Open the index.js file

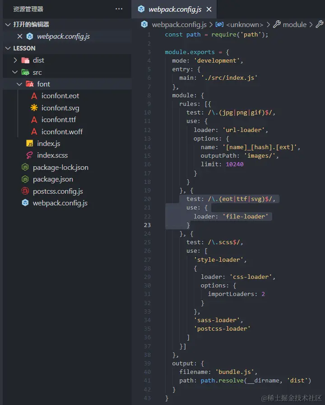click(x=49, y=143)
